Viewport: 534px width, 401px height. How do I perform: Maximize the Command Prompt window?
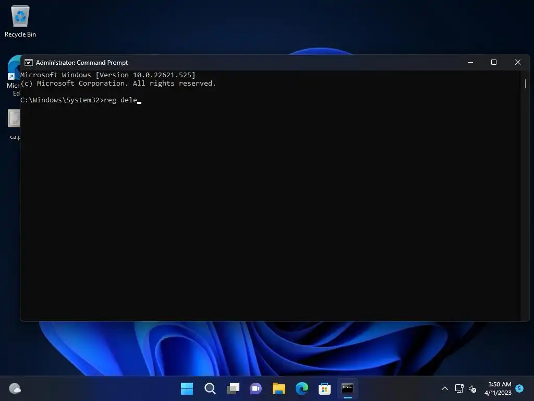(494, 63)
